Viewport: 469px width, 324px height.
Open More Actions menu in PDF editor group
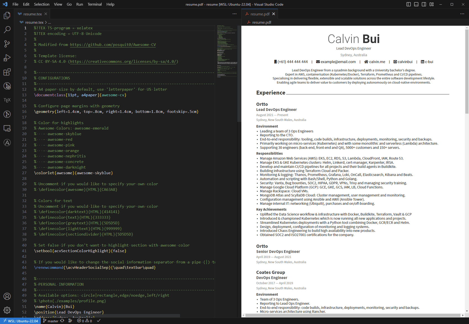tap(462, 14)
